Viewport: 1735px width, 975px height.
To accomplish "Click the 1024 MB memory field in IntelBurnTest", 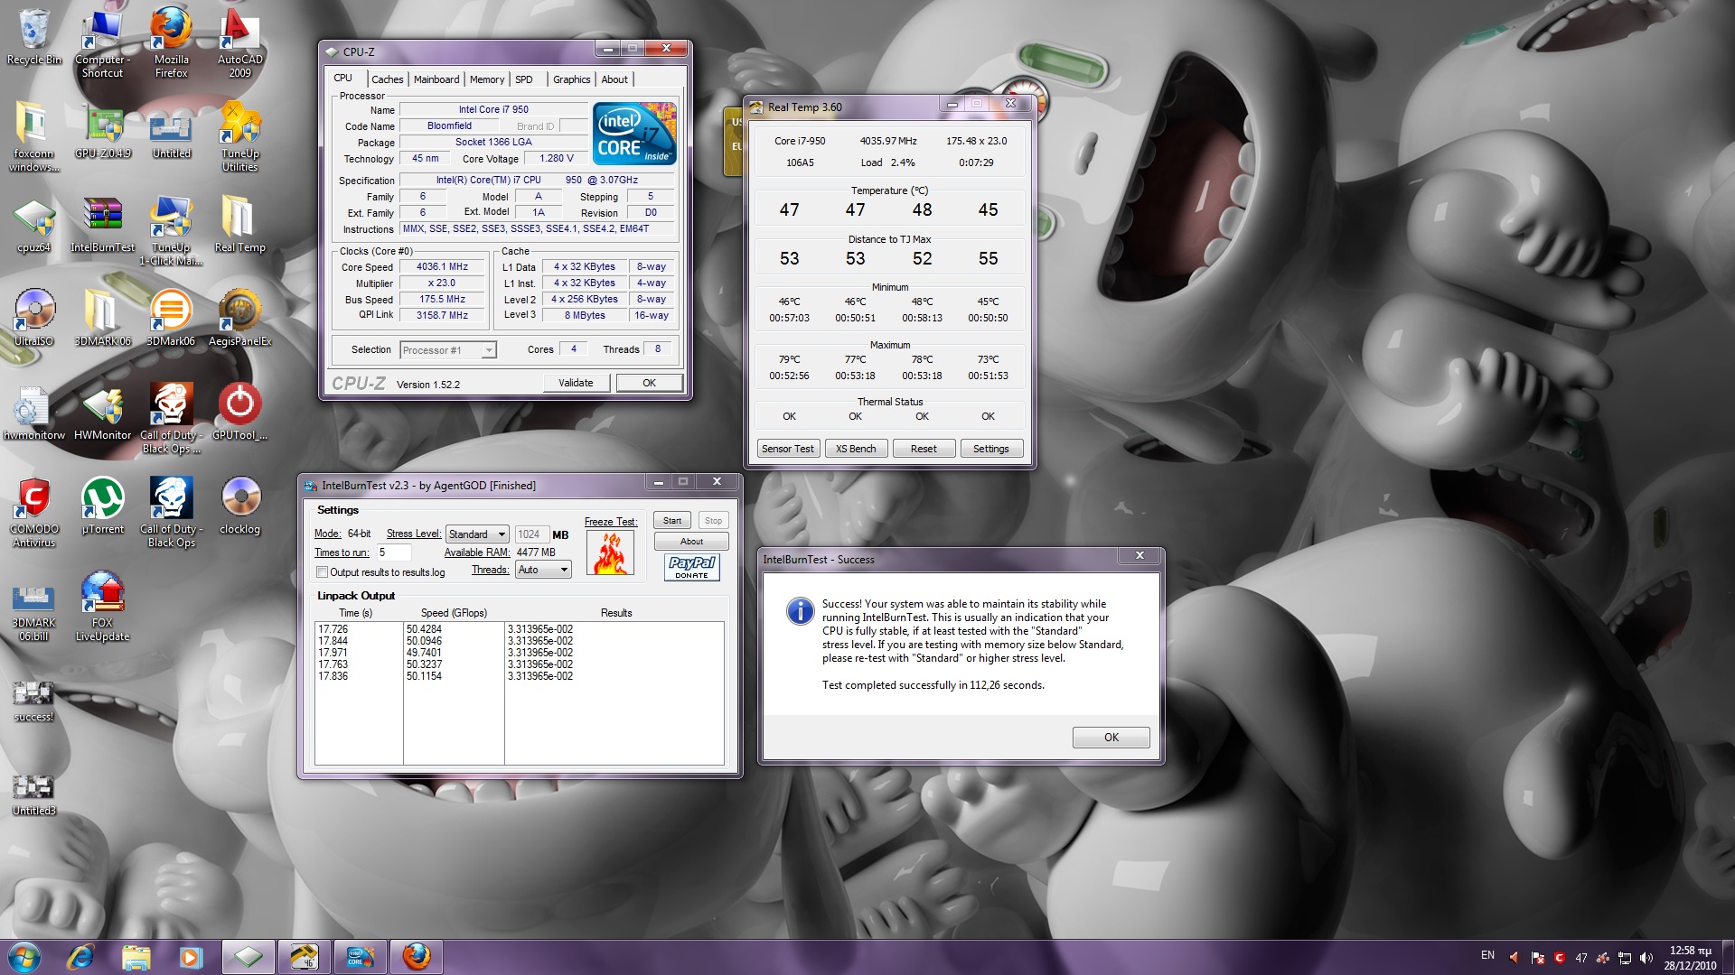I will pyautogui.click(x=531, y=534).
